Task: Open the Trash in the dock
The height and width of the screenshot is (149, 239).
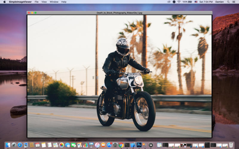Action: pyautogui.click(x=231, y=145)
